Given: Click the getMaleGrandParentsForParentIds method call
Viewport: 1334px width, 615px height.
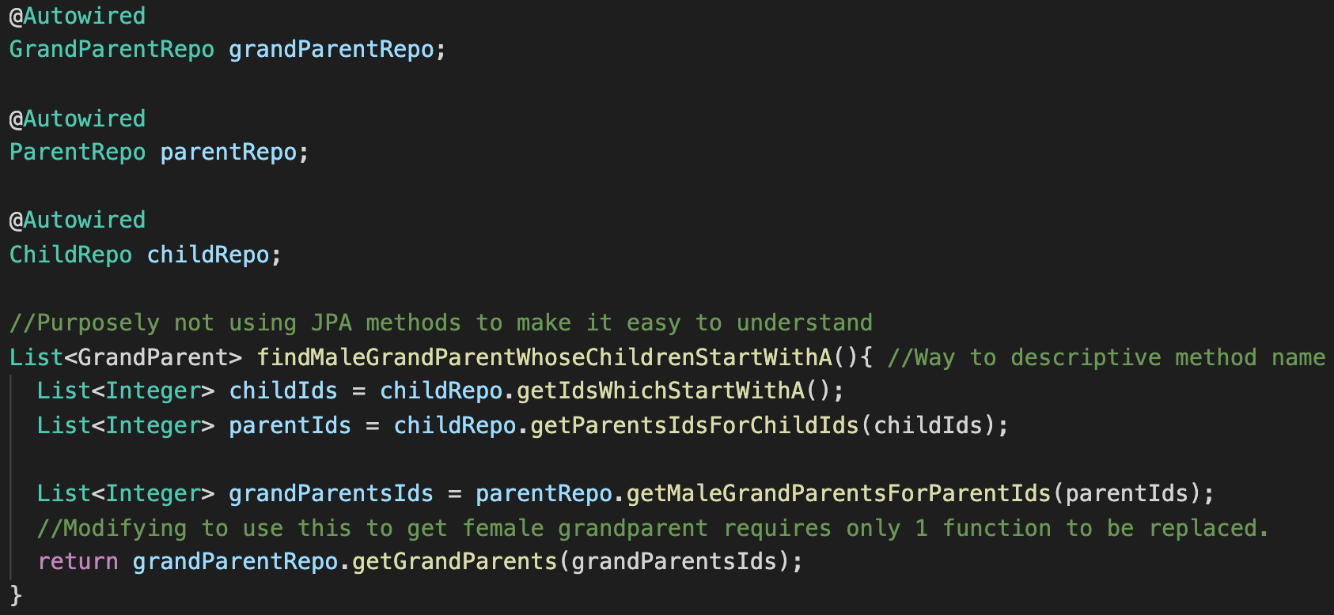Looking at the screenshot, I should [839, 493].
